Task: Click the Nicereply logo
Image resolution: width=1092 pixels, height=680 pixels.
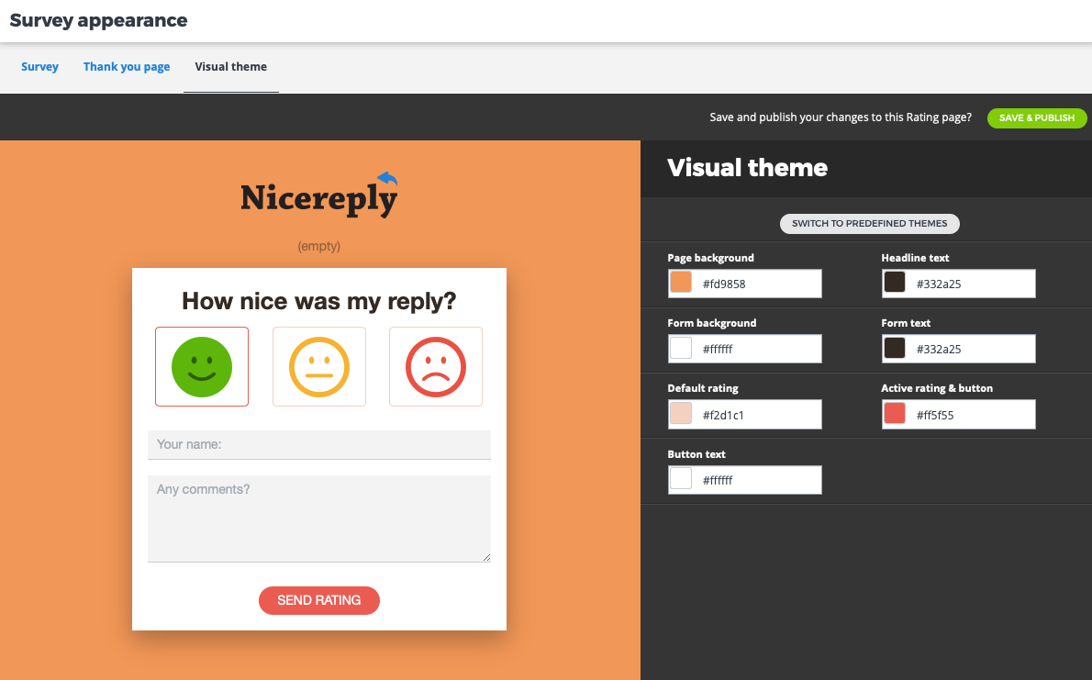Action: [x=319, y=195]
